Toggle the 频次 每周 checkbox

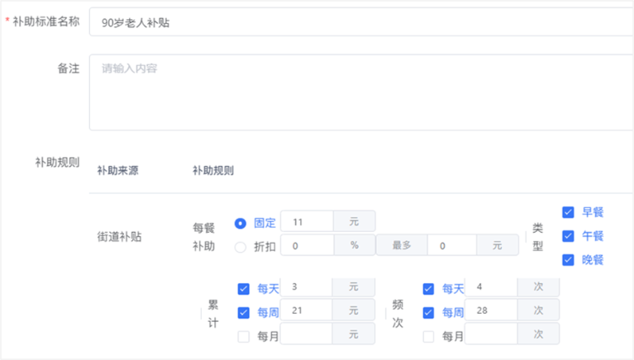coord(428,313)
